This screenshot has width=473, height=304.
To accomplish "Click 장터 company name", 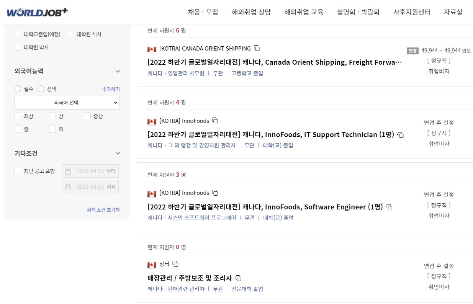I will [164, 264].
